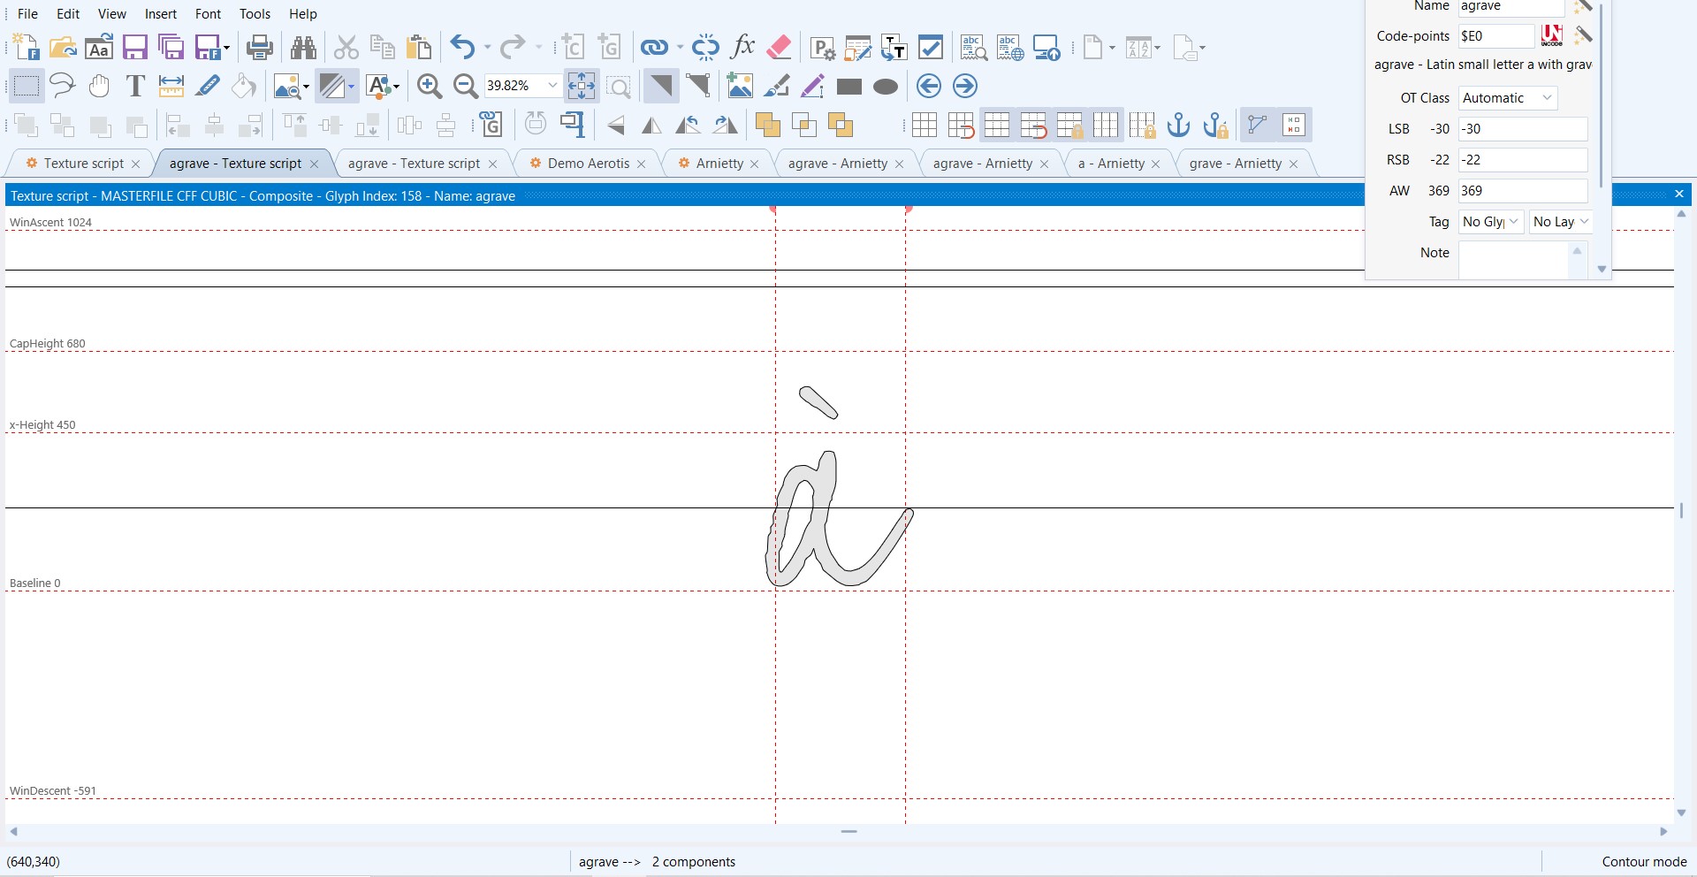Switch to the Demo Aerotis tab
The image size is (1697, 877).
point(588,164)
